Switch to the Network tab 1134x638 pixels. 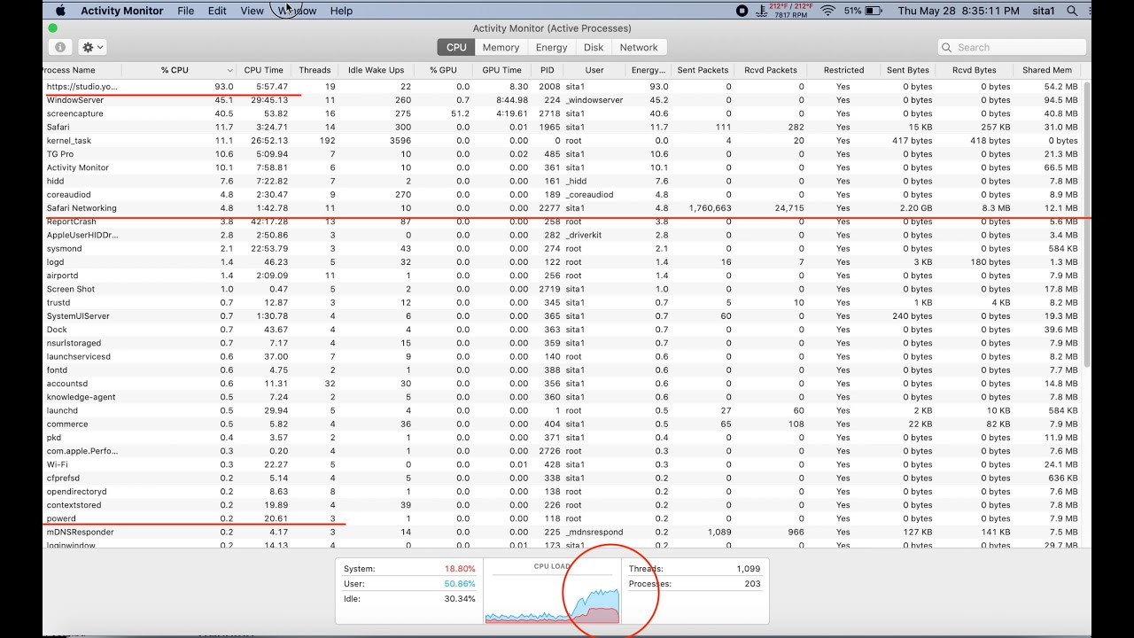(639, 47)
